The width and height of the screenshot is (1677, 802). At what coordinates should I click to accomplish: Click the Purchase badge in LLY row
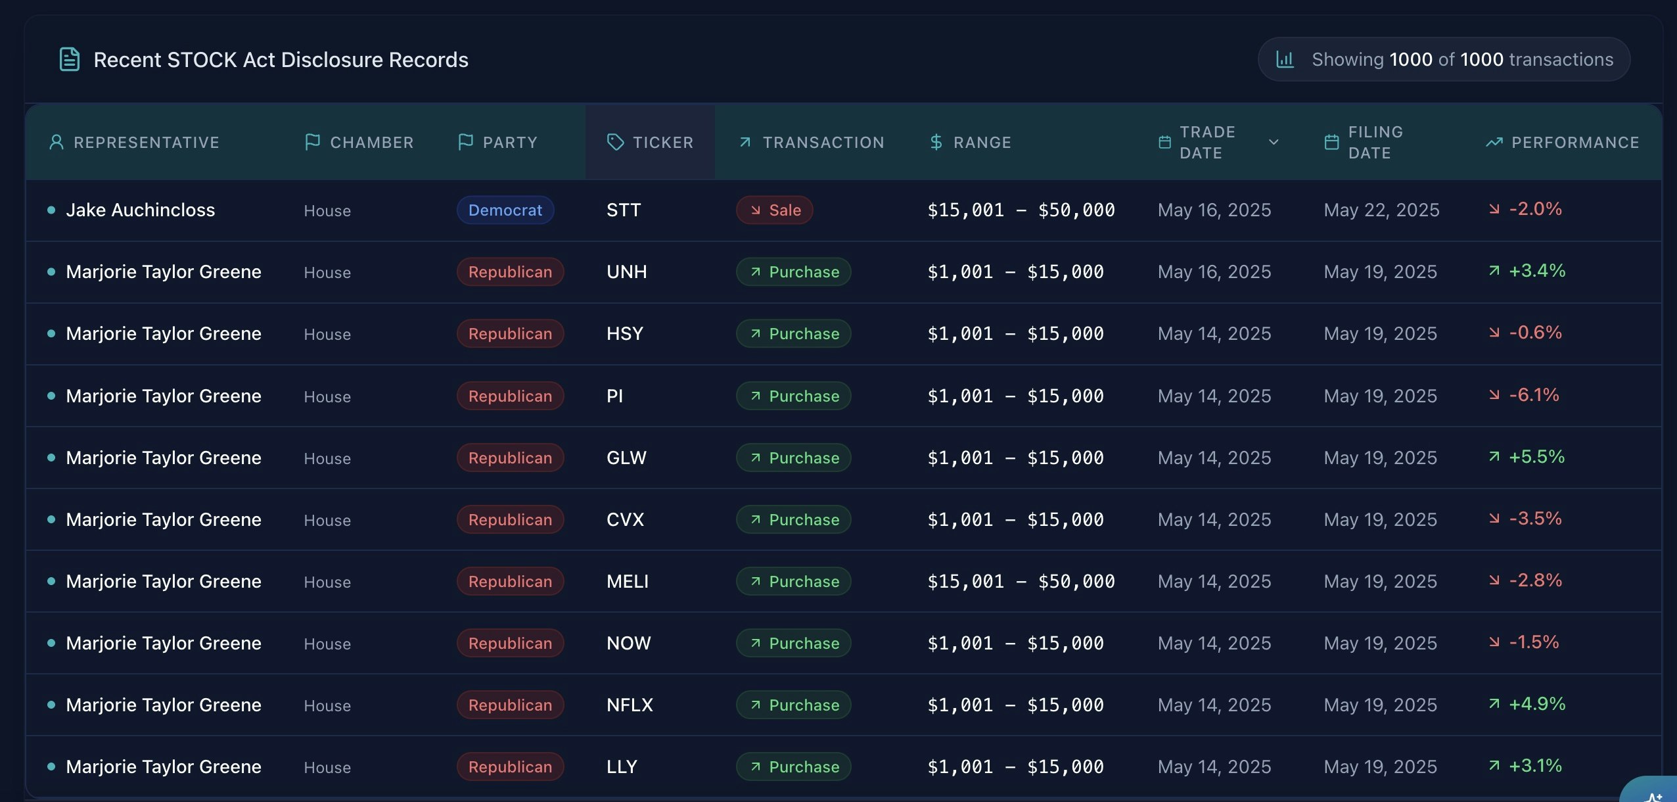pos(794,767)
